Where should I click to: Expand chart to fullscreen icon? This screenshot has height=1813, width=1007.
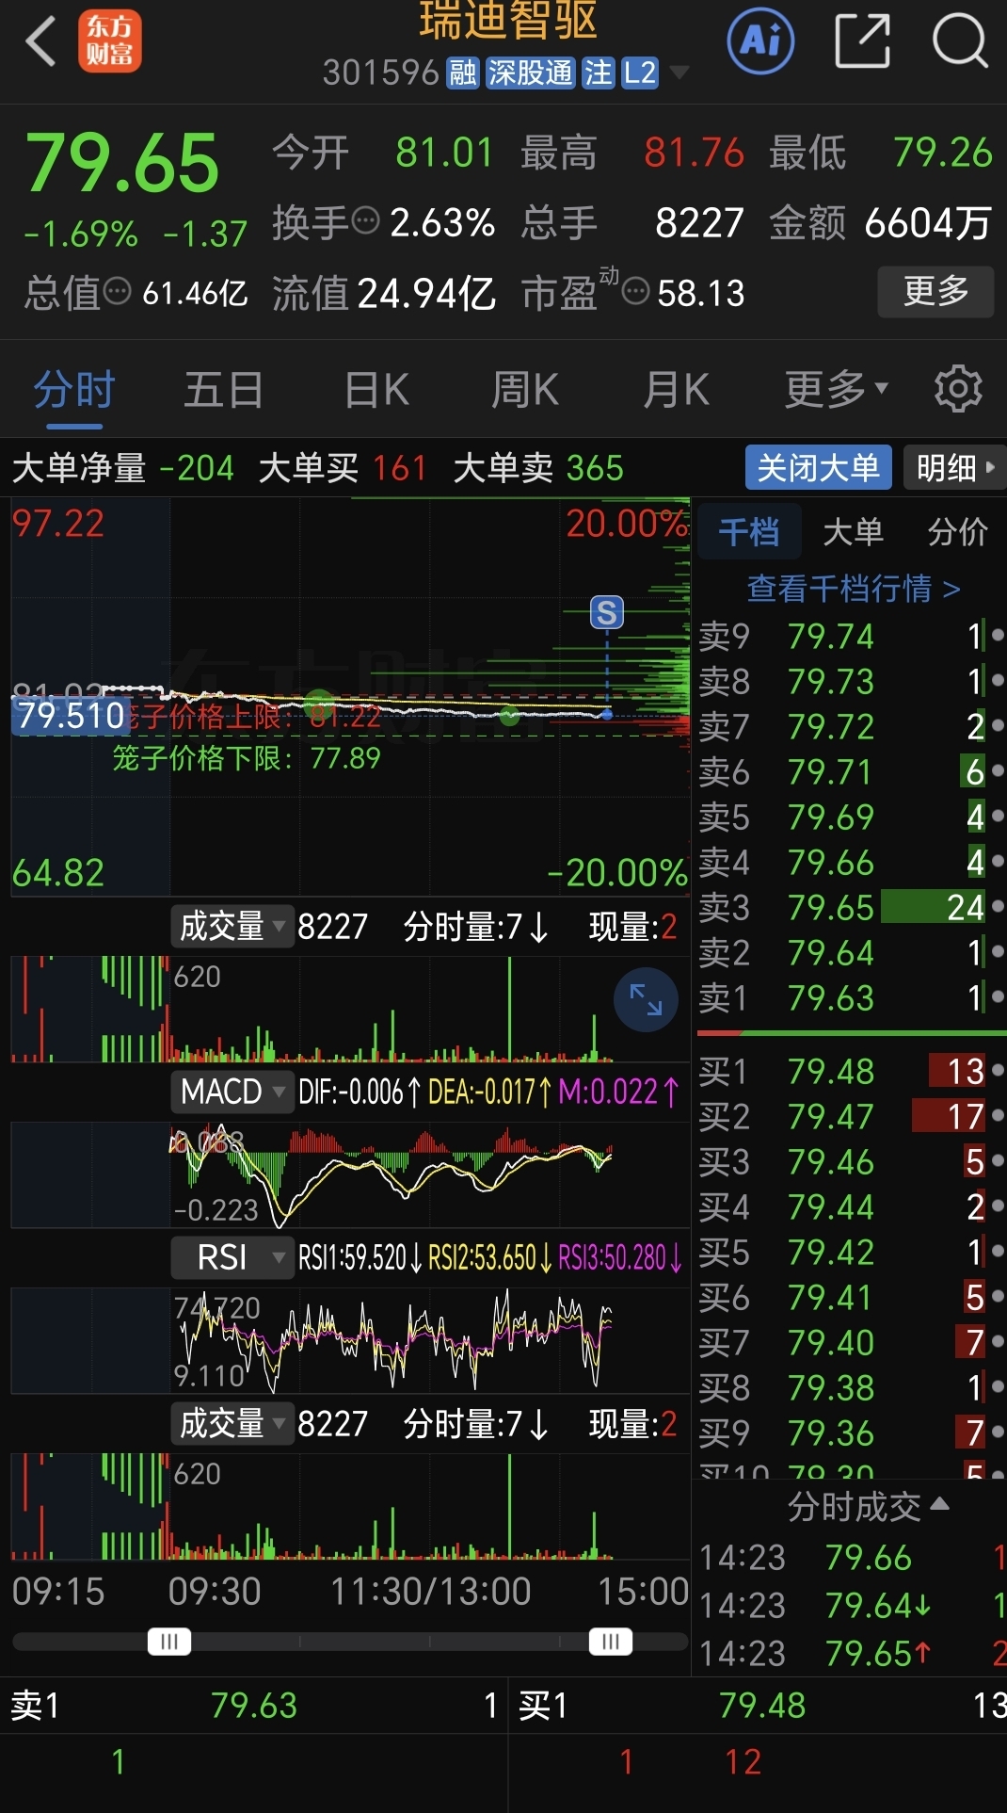point(646,999)
